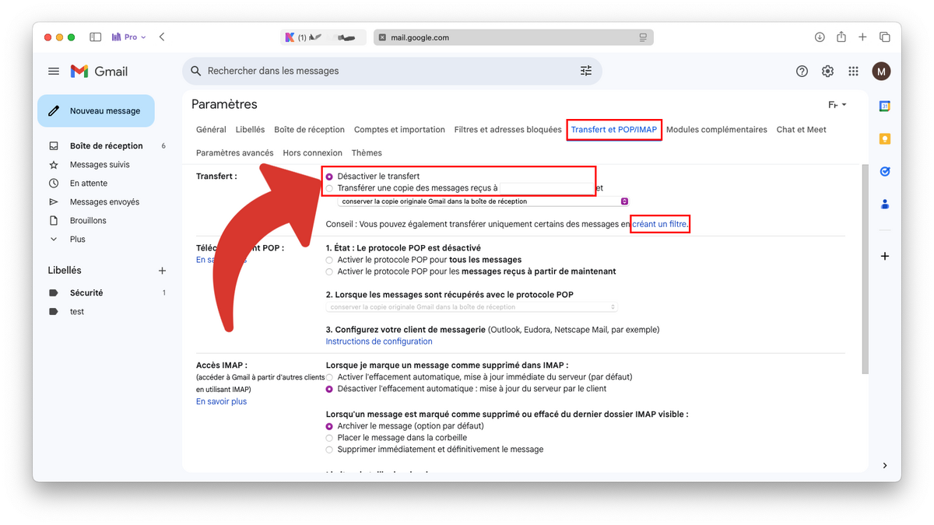Open Comptes et importation tab
This screenshot has width=934, height=525.
point(399,130)
